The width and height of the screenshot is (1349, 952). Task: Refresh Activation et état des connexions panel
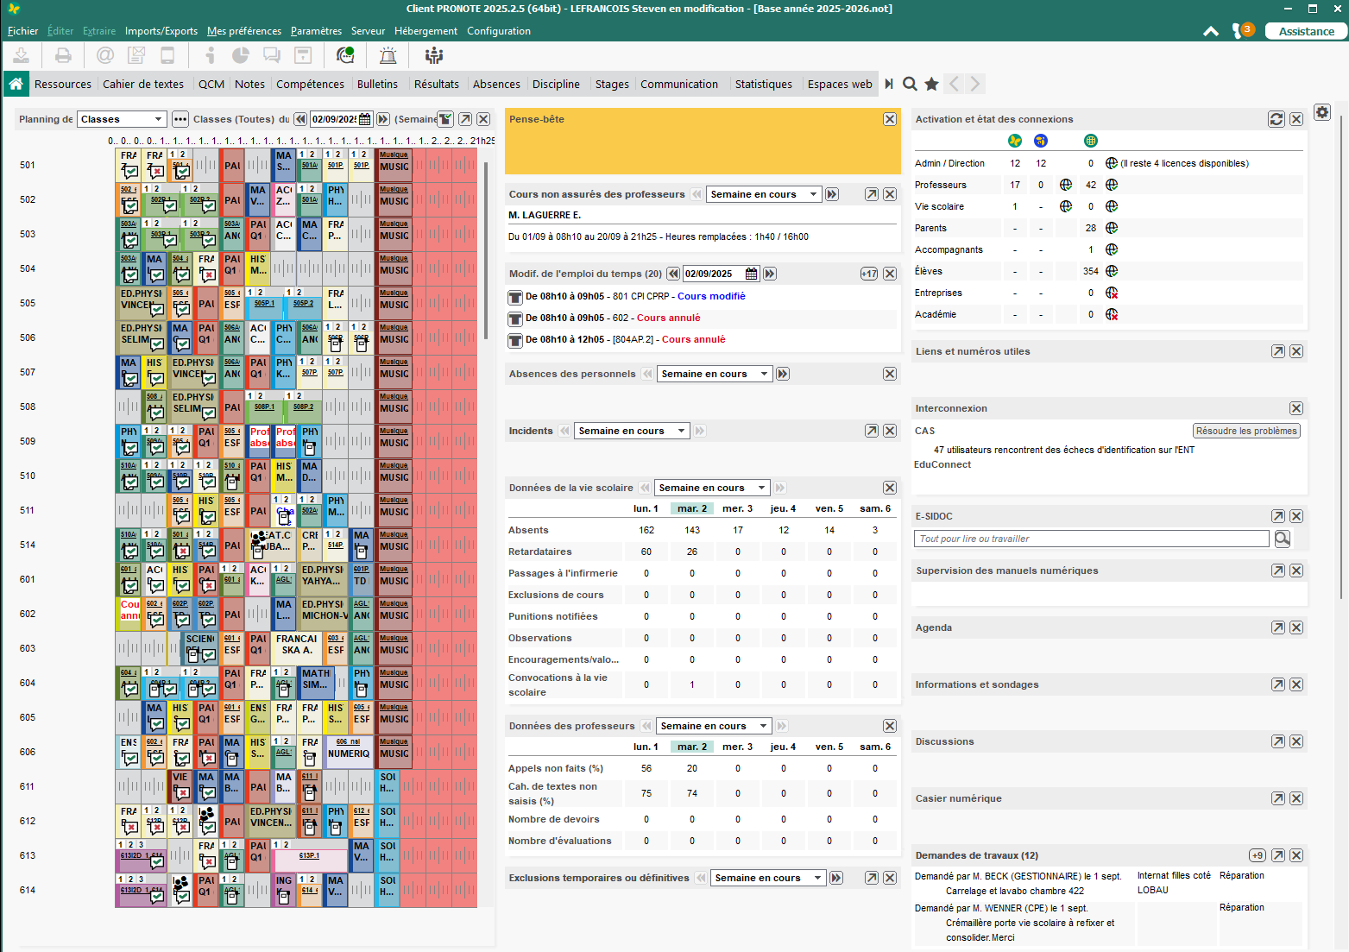coord(1277,119)
